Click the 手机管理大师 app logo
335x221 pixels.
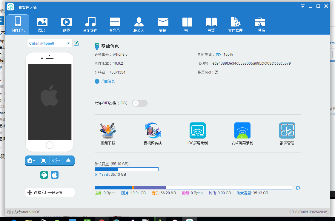tap(10, 7)
